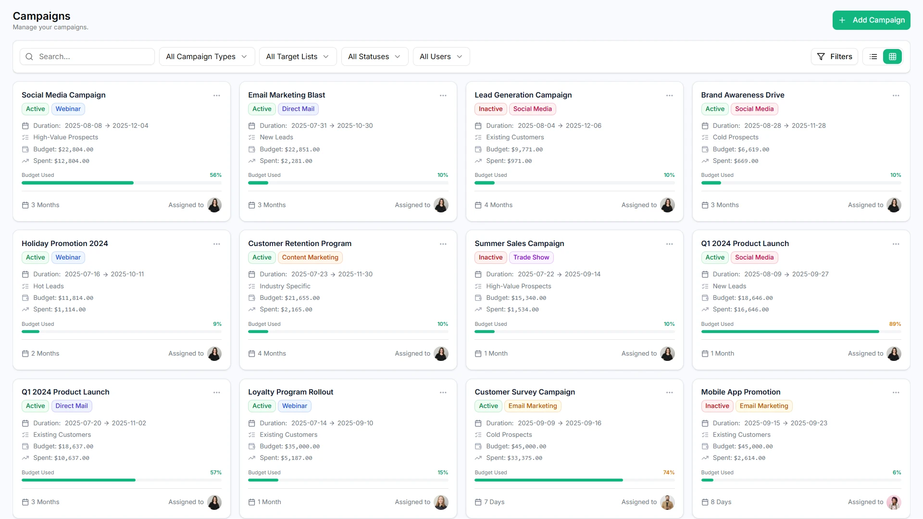Viewport: 923px width, 519px height.
Task: Click spent trend icon on Lead Generation Campaign card
Action: pos(478,161)
